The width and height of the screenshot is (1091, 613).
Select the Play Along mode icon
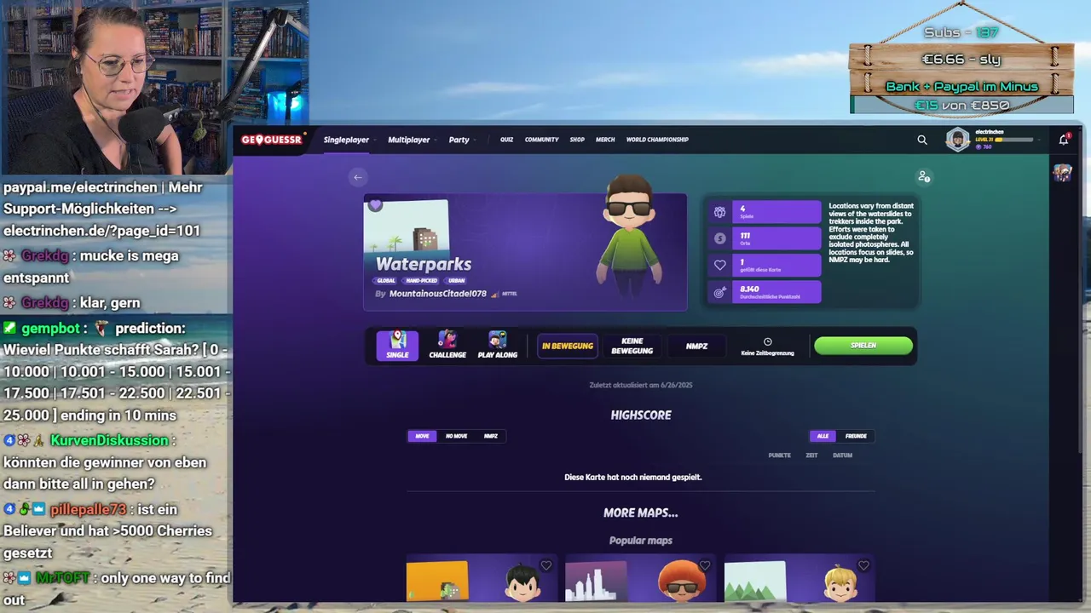pos(498,346)
